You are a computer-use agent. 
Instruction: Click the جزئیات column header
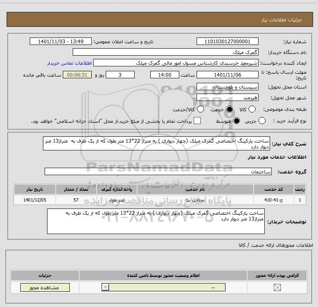(45, 275)
